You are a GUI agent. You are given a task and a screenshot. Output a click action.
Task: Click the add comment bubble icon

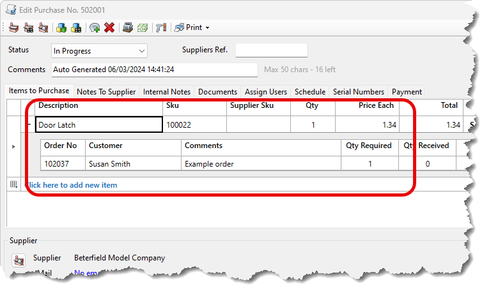click(x=95, y=27)
